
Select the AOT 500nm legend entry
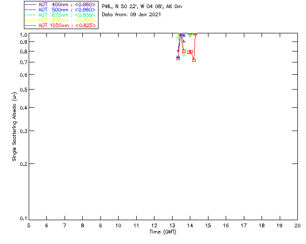click(61, 10)
